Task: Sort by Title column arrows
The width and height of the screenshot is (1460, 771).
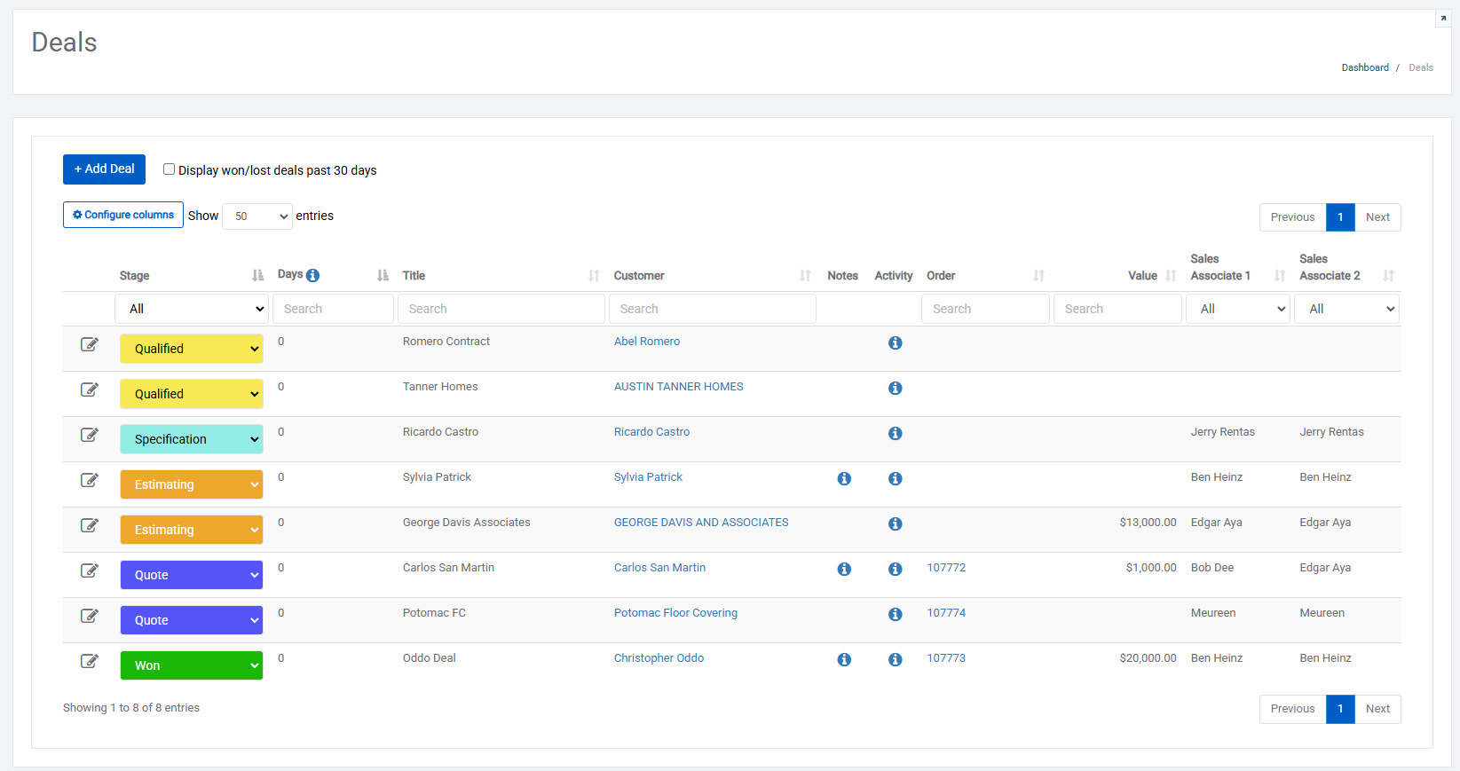Action: [x=594, y=276]
